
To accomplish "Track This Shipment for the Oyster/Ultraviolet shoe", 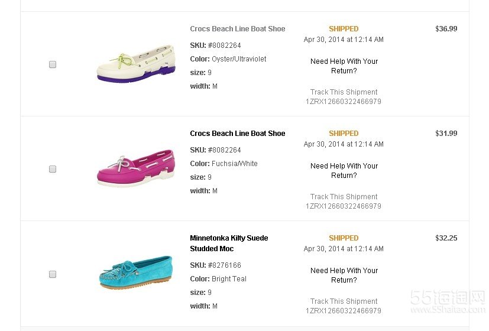I will tap(344, 92).
